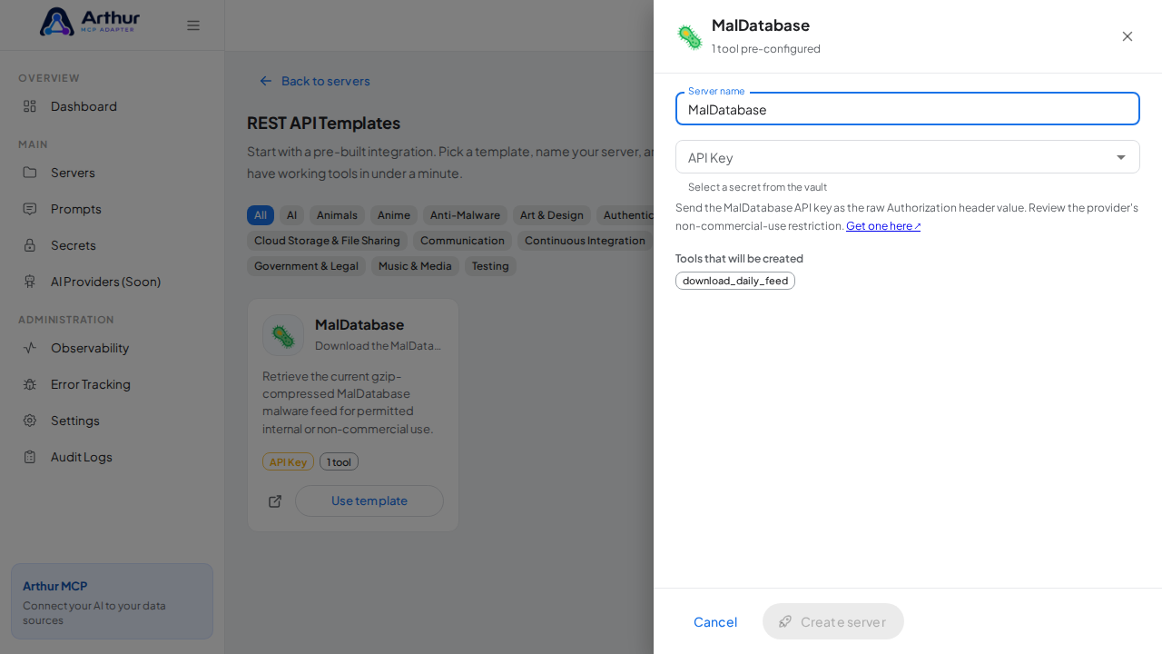Click Use template button on MalDatabase

pyautogui.click(x=369, y=500)
